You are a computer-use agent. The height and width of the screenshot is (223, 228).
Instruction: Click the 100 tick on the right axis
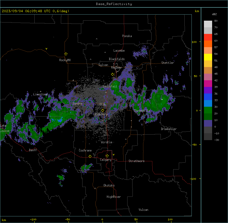pos(194,42)
